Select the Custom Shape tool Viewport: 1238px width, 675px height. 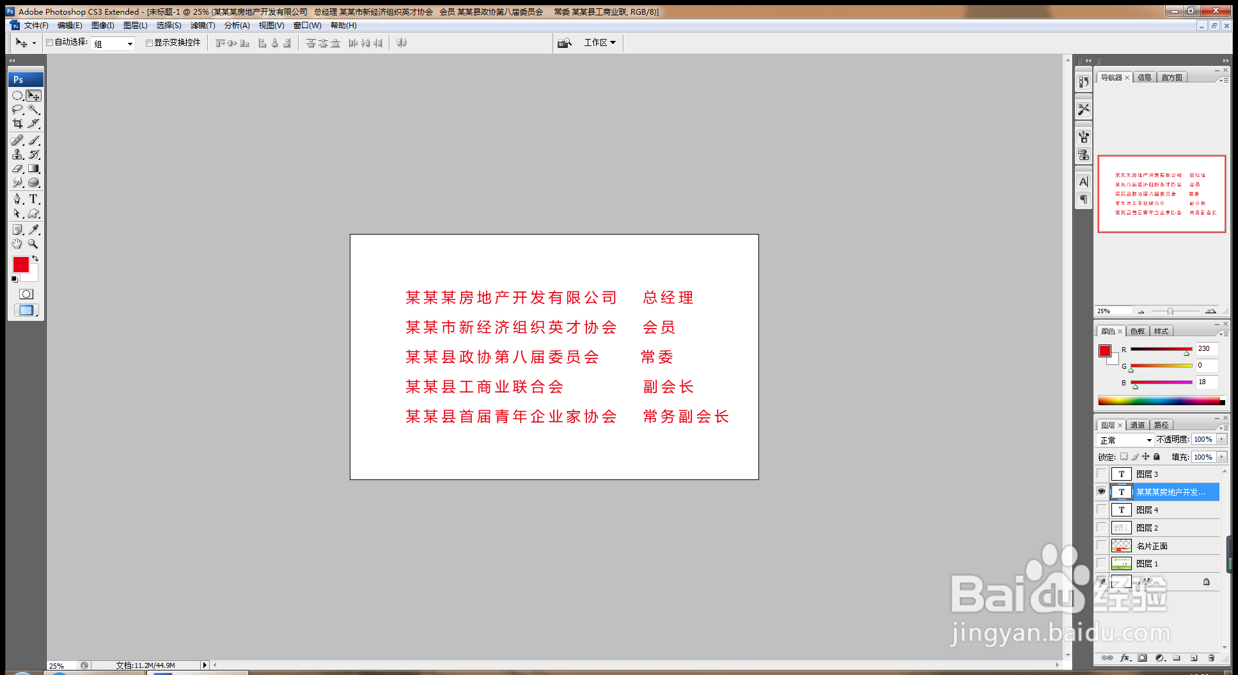(34, 213)
